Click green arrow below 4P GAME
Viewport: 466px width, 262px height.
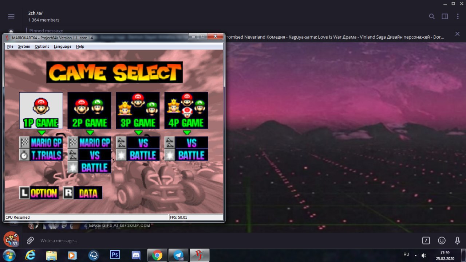[x=187, y=133]
